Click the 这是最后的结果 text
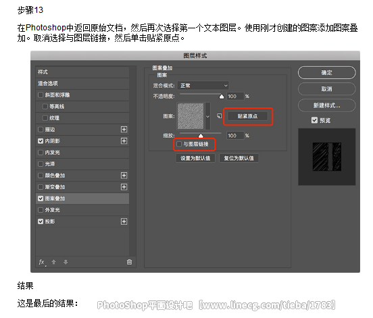This screenshot has height=318, width=373. (x=47, y=303)
